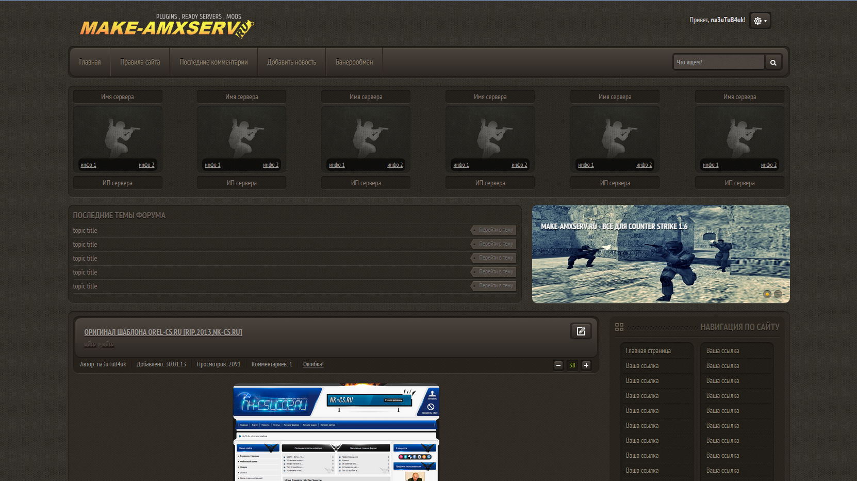Screen dimensions: 857x481
Task: Click 'ИП сервера' label of sixth server
Action: pos(739,183)
